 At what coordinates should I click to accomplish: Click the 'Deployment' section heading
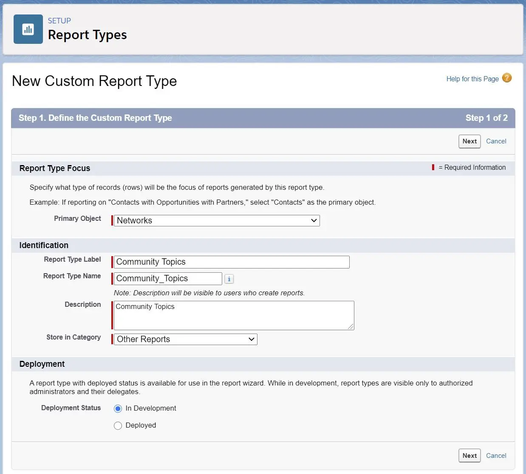coord(42,364)
